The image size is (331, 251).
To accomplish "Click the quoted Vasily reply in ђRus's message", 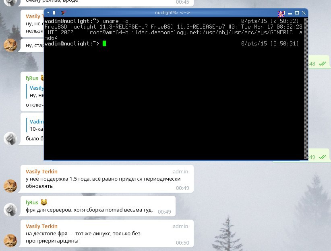I will click(x=35, y=91).
